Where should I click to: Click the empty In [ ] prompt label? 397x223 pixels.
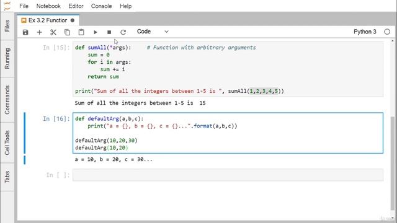point(58,175)
